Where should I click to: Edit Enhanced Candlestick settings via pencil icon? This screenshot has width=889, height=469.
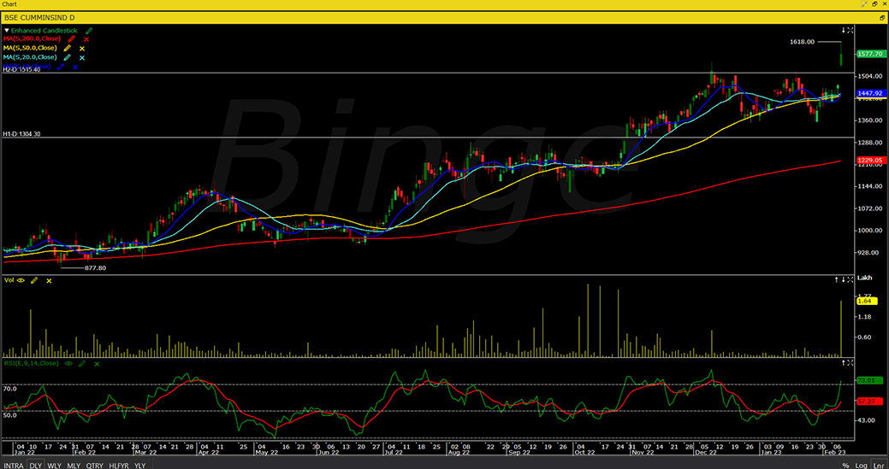(x=89, y=30)
